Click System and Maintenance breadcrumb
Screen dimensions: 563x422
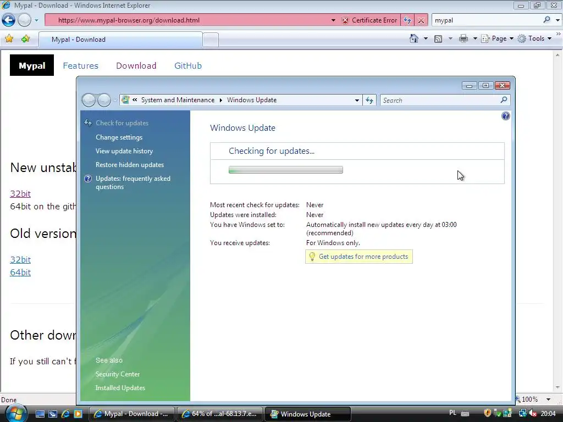[x=178, y=100]
